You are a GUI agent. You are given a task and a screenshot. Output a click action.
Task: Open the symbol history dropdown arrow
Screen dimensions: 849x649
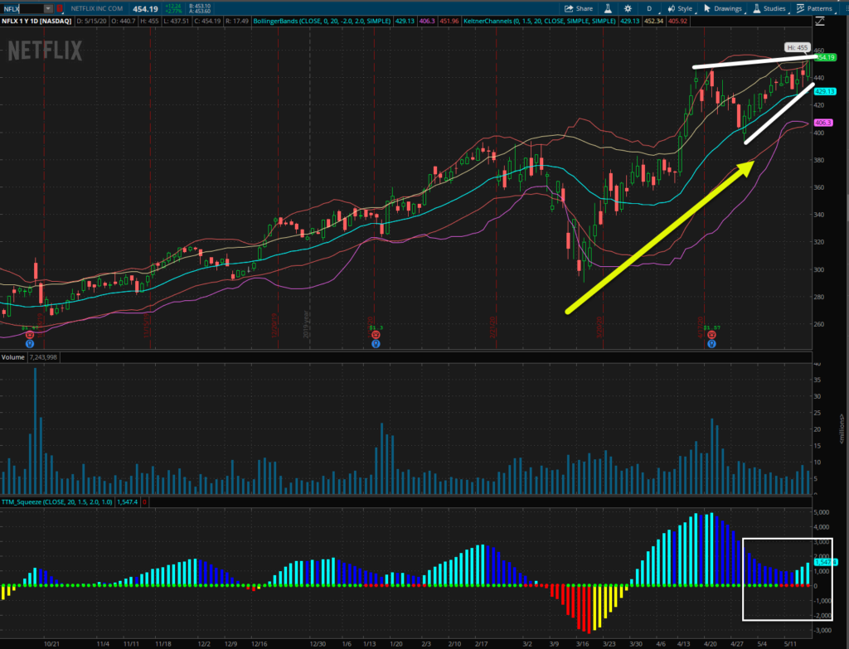48,8
